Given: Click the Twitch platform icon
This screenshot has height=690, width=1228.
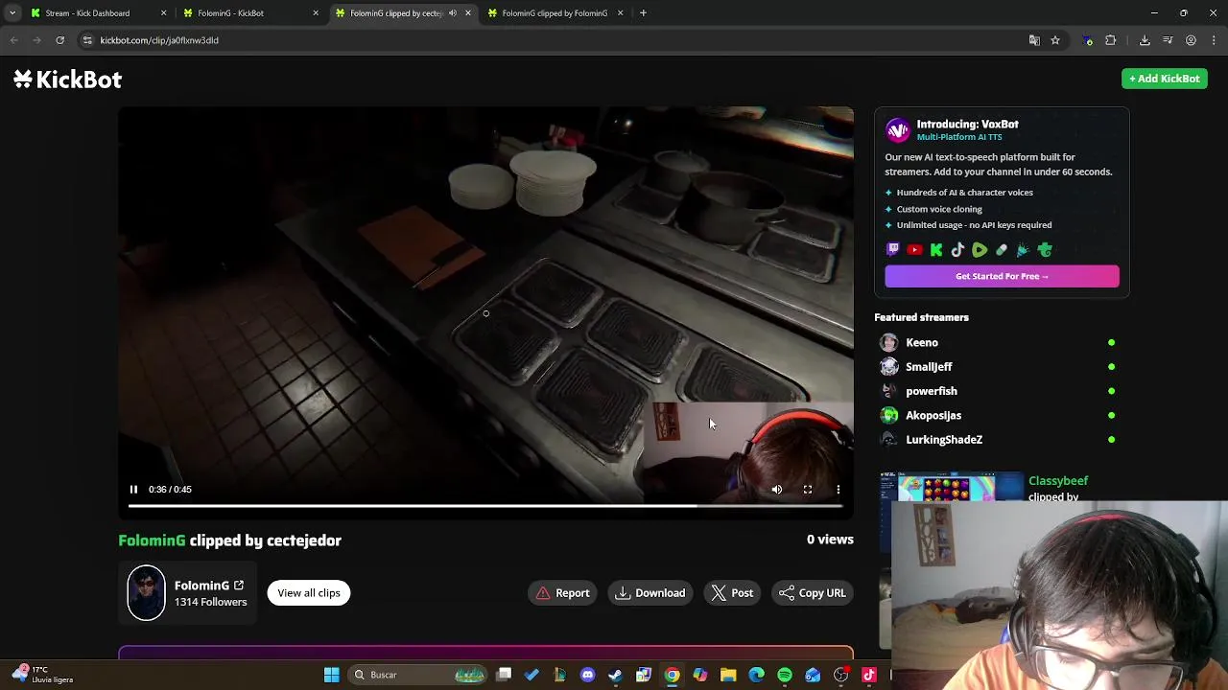Looking at the screenshot, I should coord(893,250).
